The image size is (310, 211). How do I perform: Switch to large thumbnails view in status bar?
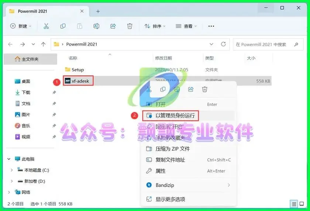(x=302, y=204)
